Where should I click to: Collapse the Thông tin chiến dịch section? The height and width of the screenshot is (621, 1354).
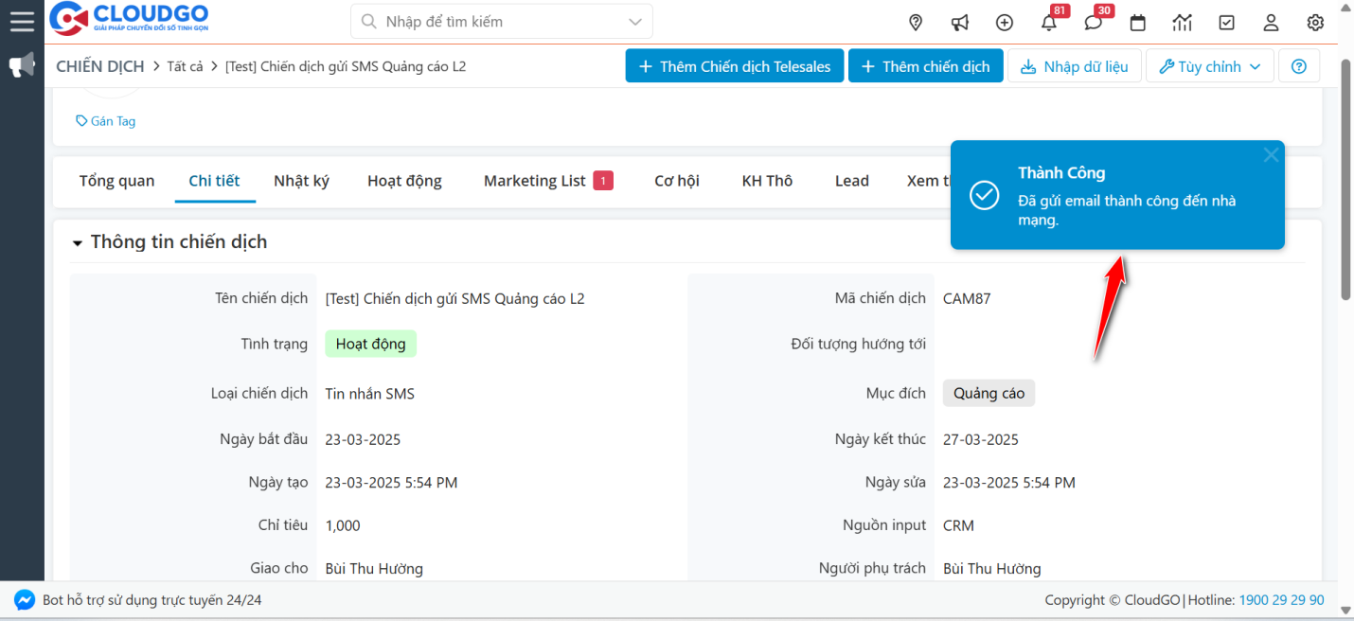(77, 243)
